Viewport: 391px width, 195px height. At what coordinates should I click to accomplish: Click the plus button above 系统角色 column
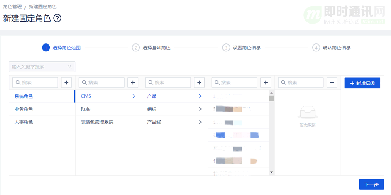coord(66,82)
